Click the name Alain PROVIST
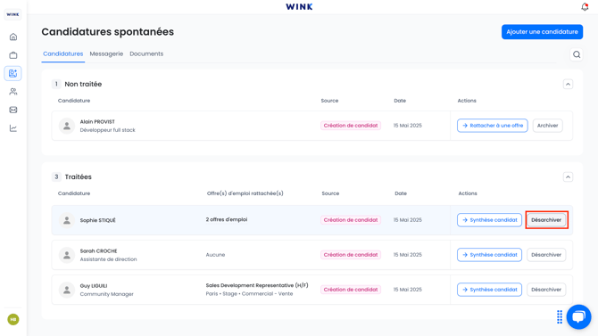This screenshot has width=598, height=336. [x=97, y=121]
